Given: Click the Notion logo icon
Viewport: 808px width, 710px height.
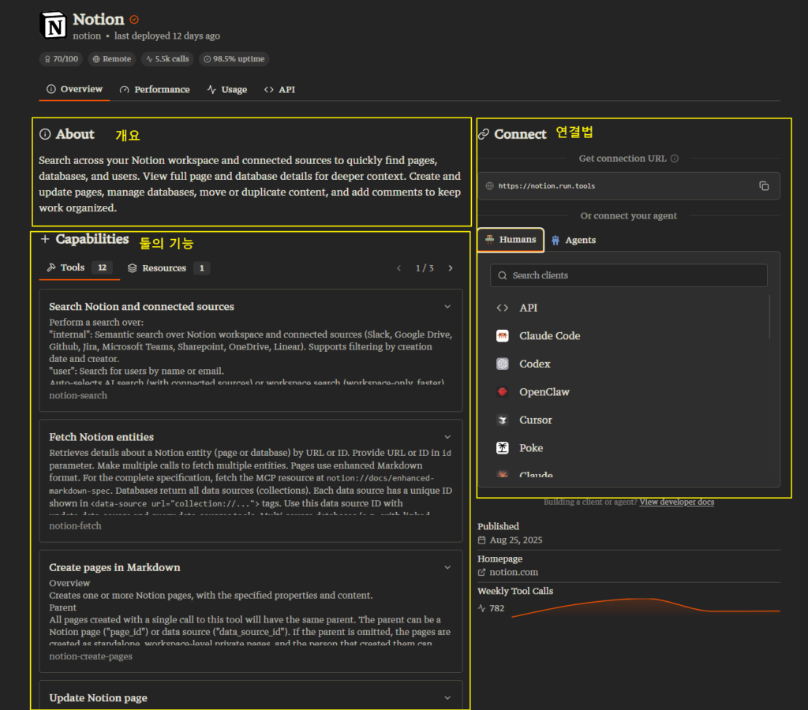Looking at the screenshot, I should click(54, 25).
